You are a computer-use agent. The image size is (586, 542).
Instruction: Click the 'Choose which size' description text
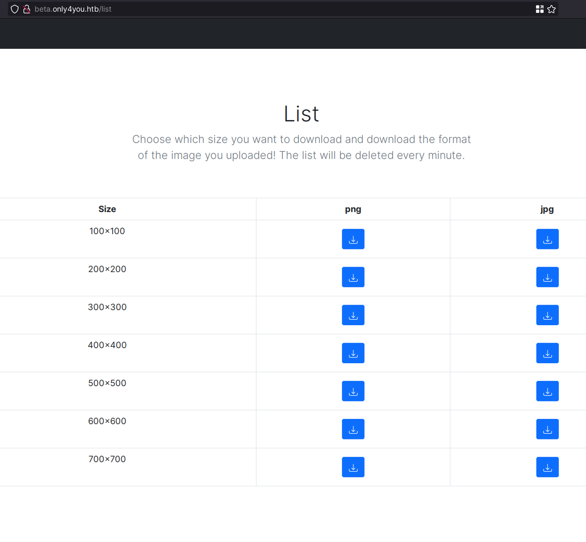click(x=301, y=147)
